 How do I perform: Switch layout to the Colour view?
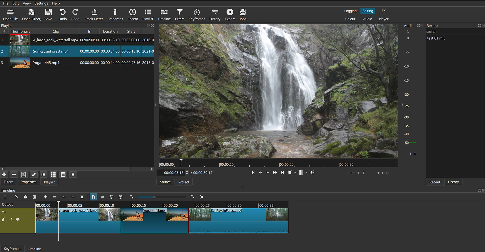click(x=350, y=19)
